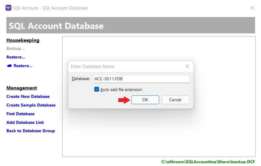Click the SQL Account app icon in title bar
The image size is (261, 166).
pos(8,8)
